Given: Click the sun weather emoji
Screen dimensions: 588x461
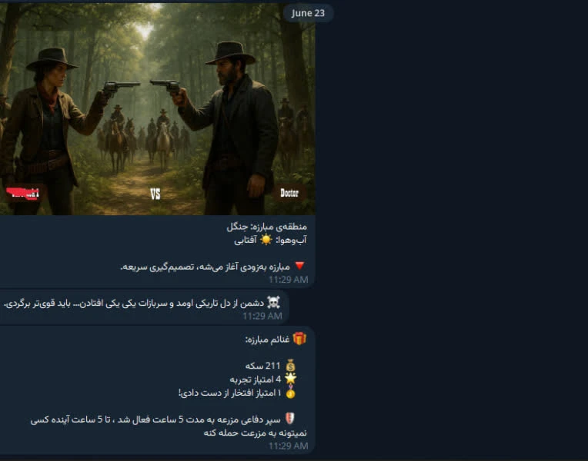Looking at the screenshot, I should 266,240.
